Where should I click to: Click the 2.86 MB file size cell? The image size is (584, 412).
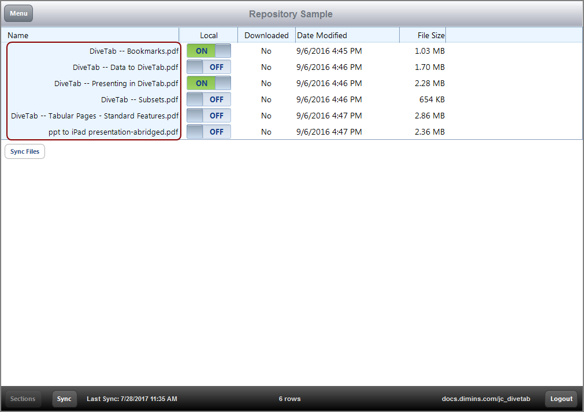430,116
